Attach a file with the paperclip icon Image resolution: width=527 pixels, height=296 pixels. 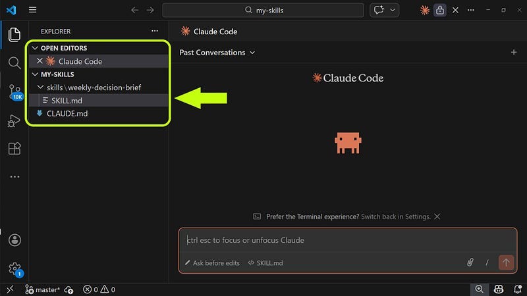click(x=470, y=262)
